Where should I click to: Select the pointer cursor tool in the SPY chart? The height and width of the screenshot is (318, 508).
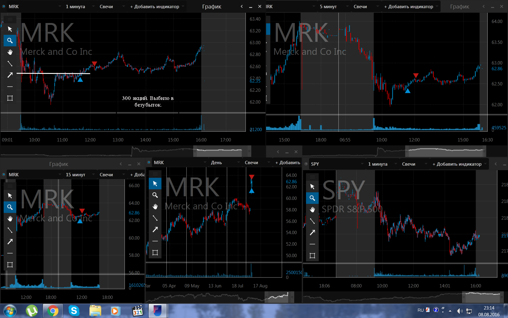coord(312,187)
